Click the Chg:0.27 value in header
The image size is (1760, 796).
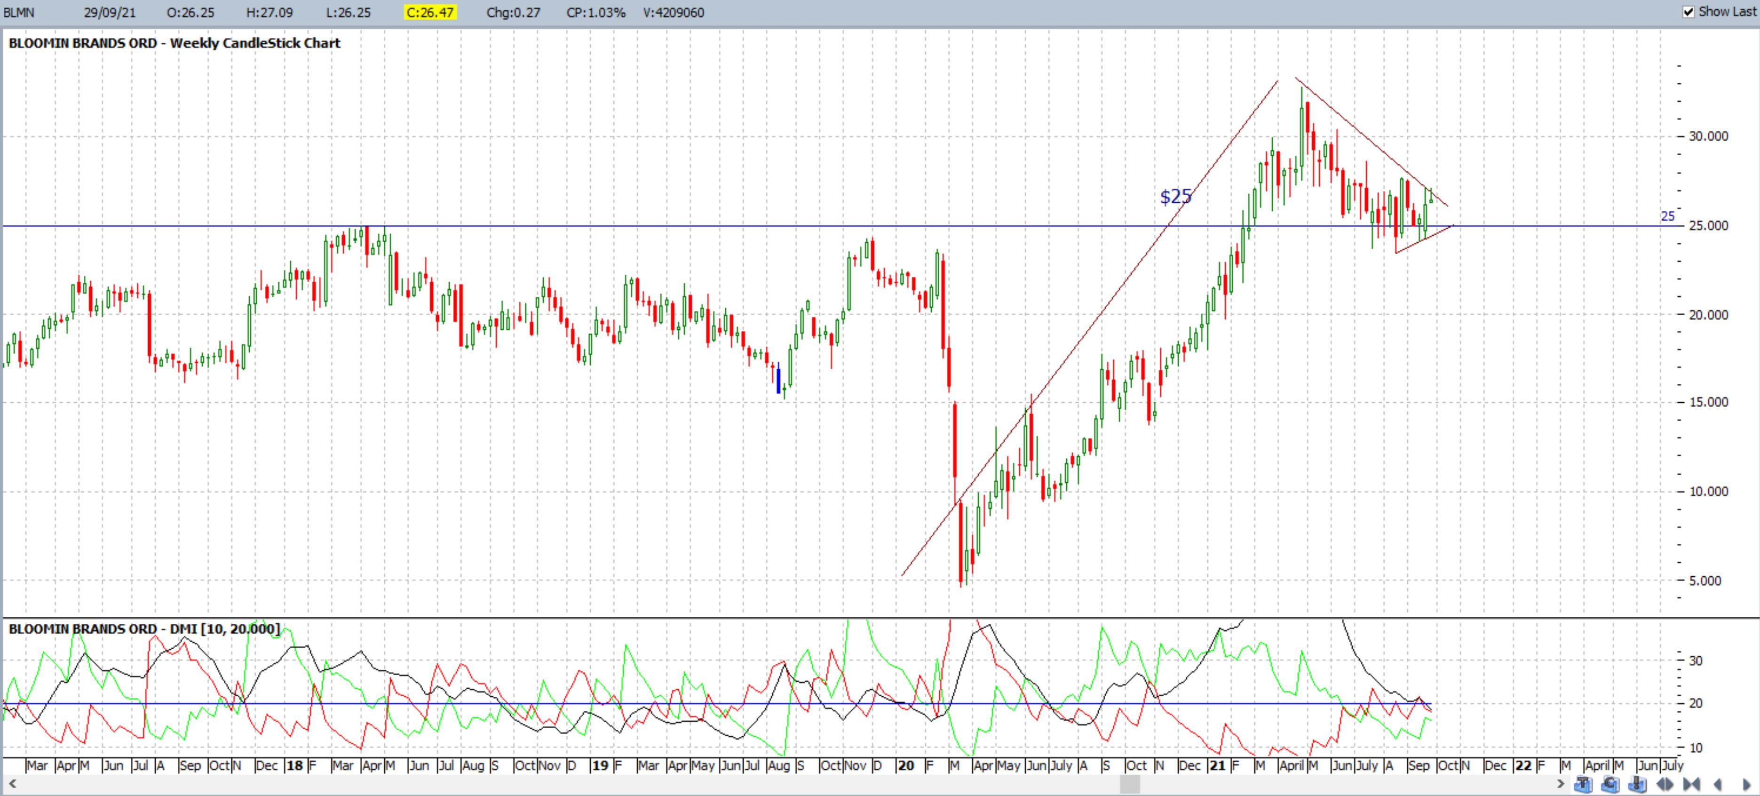point(513,12)
